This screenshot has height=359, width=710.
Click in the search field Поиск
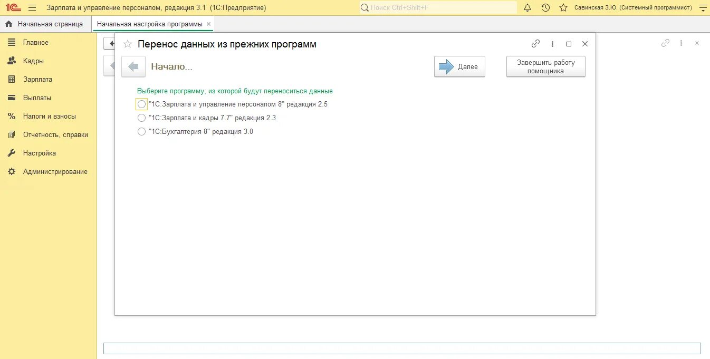coord(438,7)
